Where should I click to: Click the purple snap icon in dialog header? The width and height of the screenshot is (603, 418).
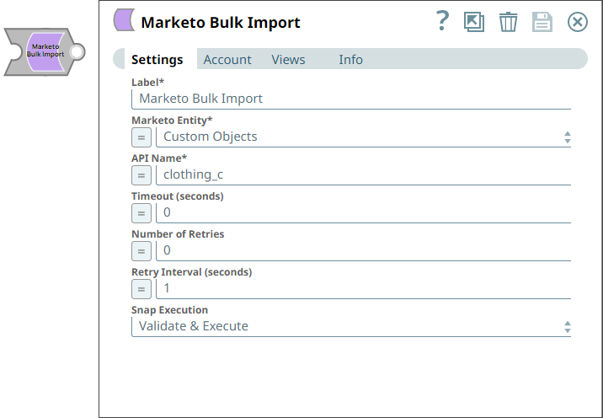[x=124, y=20]
